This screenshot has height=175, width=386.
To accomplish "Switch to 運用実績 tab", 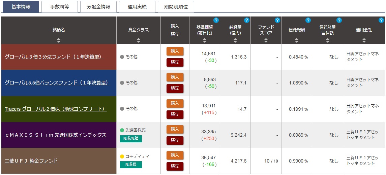I will (x=137, y=7).
